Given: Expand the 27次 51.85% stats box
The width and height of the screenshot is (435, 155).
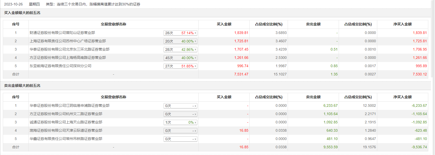Looking at the screenshot, I should (x=180, y=66).
